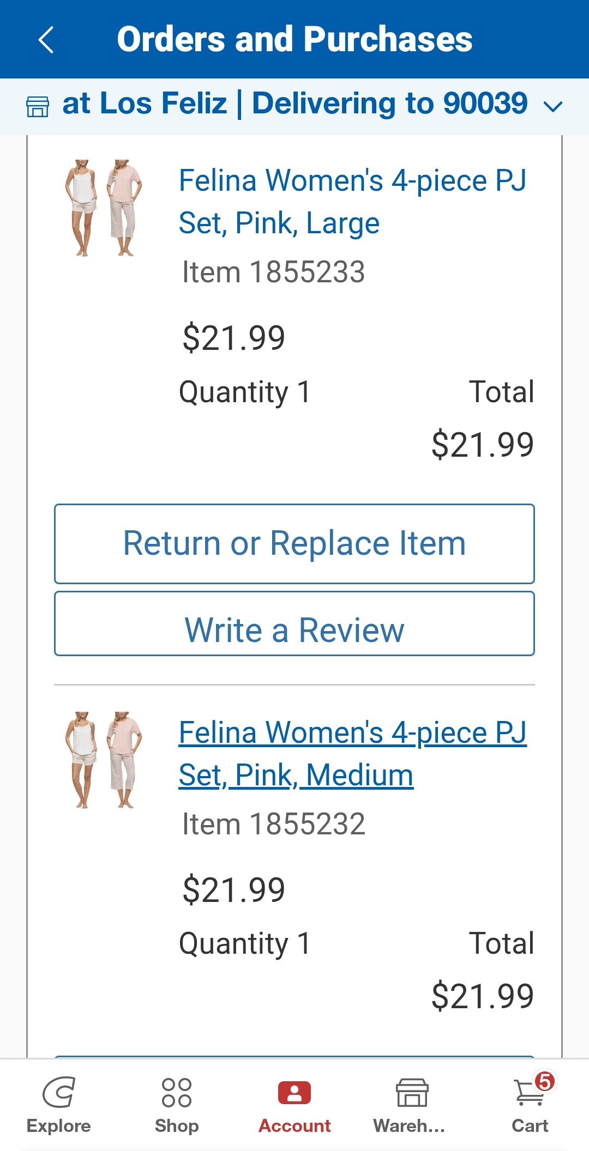
Task: Tap 'at Los Feliz' warehouse text
Action: [145, 104]
